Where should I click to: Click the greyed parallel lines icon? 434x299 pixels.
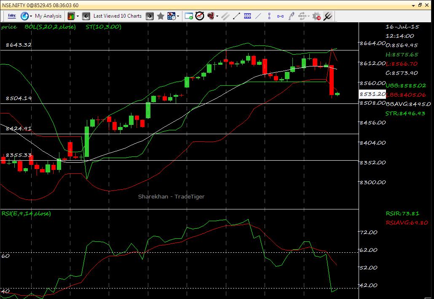point(225,16)
